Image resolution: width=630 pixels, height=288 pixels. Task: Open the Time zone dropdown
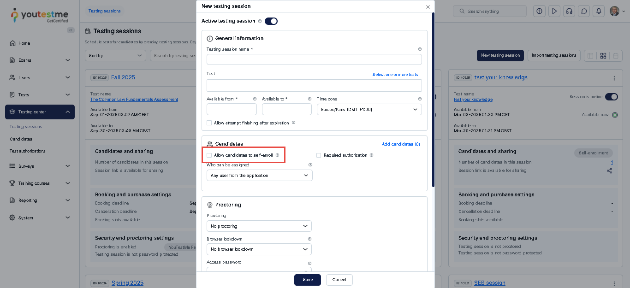[369, 110]
